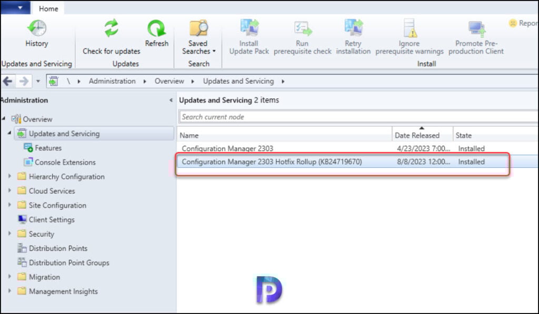Expand the Security tree node
The width and height of the screenshot is (539, 314).
point(9,234)
